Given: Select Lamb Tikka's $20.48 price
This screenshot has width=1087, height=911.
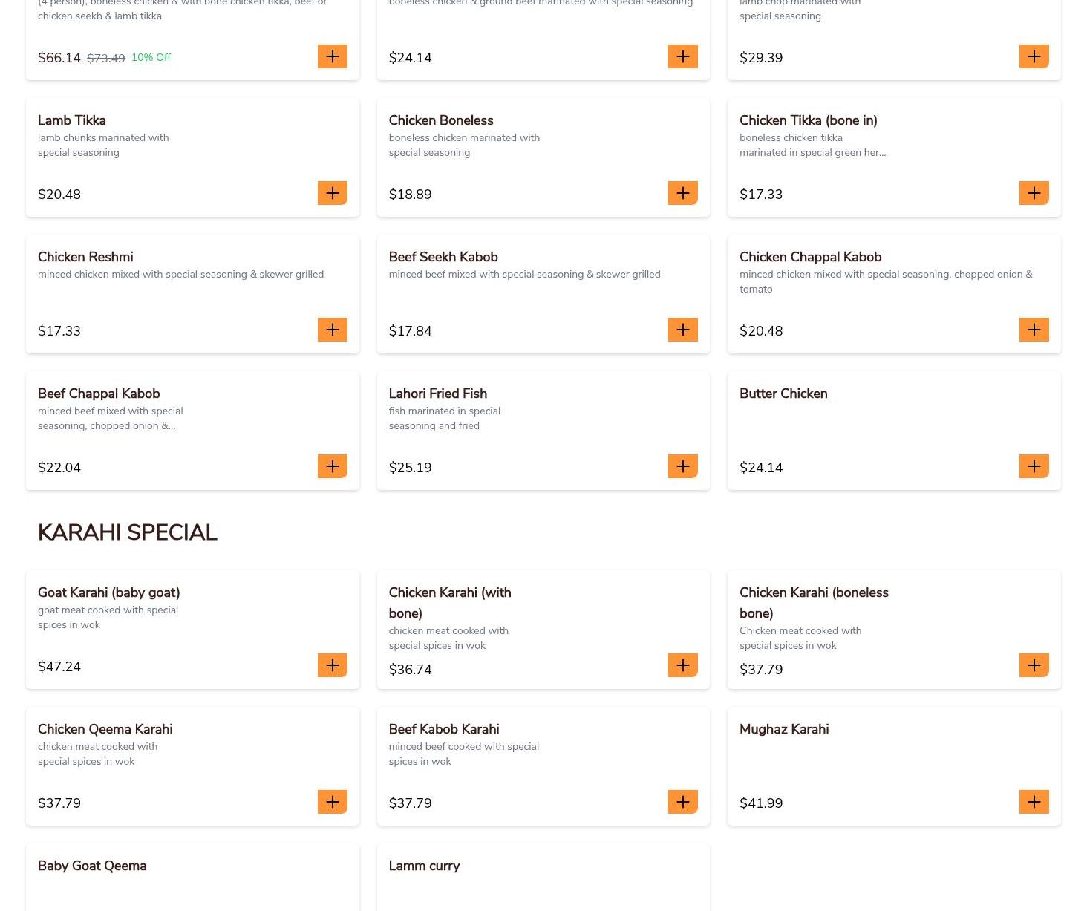Looking at the screenshot, I should (59, 195).
